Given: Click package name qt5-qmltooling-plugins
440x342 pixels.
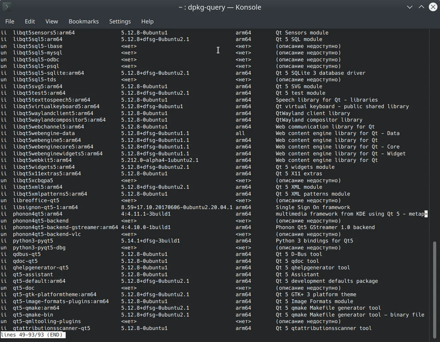Looking at the screenshot, I should 47,321.
